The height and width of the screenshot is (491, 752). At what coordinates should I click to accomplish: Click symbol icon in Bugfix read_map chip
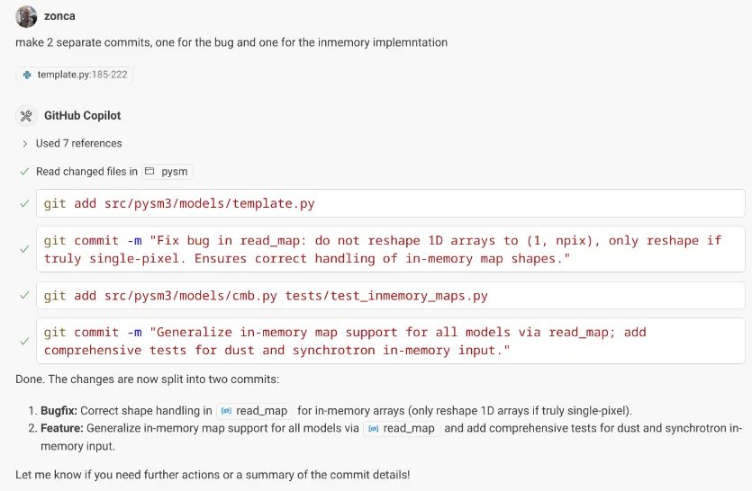coord(226,411)
